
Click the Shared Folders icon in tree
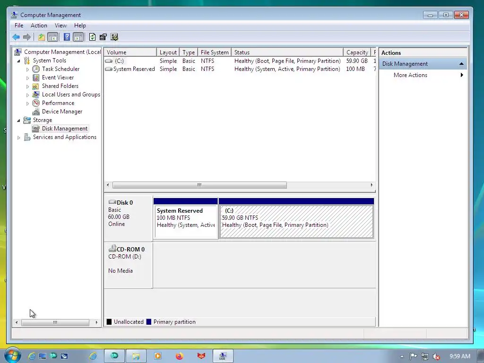pos(36,86)
